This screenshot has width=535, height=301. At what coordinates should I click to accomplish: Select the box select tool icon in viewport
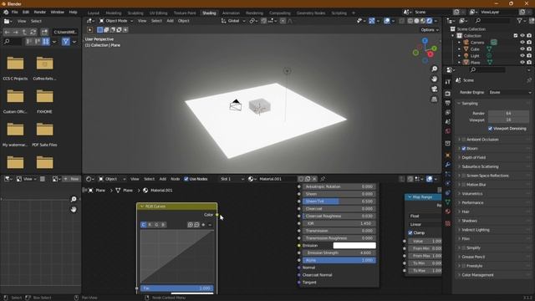coord(100,30)
